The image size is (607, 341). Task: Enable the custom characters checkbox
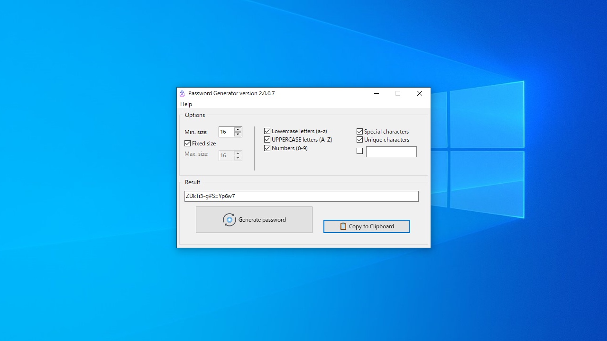(359, 151)
